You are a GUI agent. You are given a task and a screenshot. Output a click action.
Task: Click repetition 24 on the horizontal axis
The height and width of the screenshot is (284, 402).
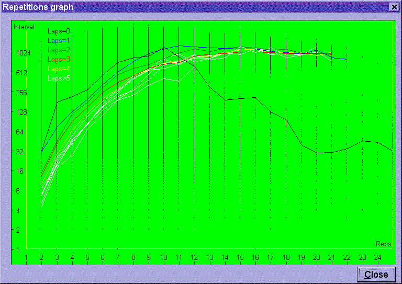[x=377, y=257]
